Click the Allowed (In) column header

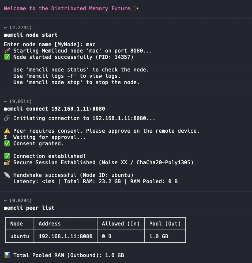coord(120,224)
